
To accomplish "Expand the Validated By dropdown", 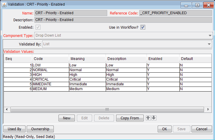I will (x=210, y=44).
